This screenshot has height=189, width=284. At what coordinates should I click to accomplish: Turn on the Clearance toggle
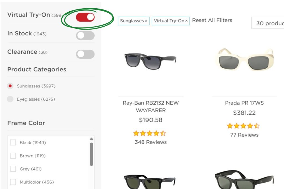[85, 54]
